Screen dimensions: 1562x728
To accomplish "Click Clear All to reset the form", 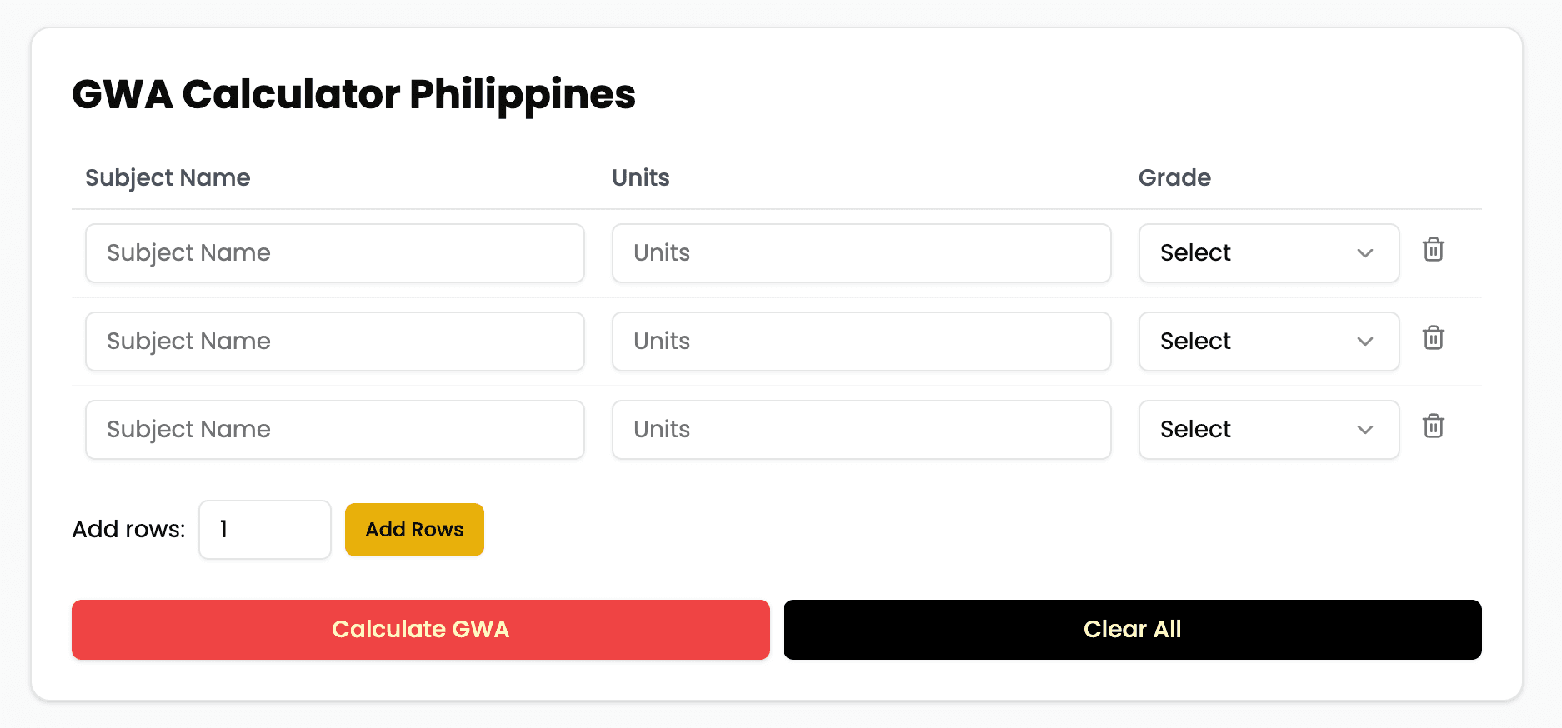I will 1132,630.
